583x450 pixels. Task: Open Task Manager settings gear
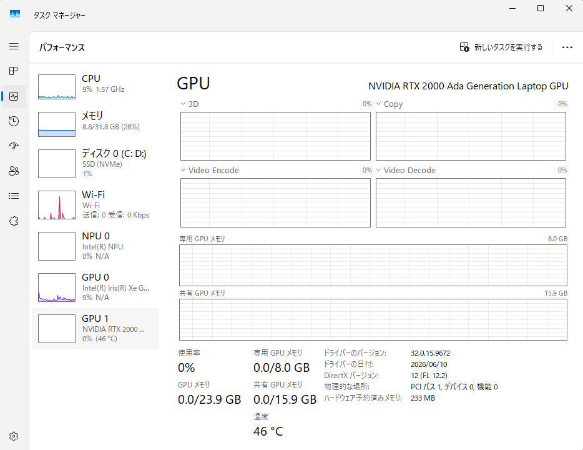coord(14,436)
